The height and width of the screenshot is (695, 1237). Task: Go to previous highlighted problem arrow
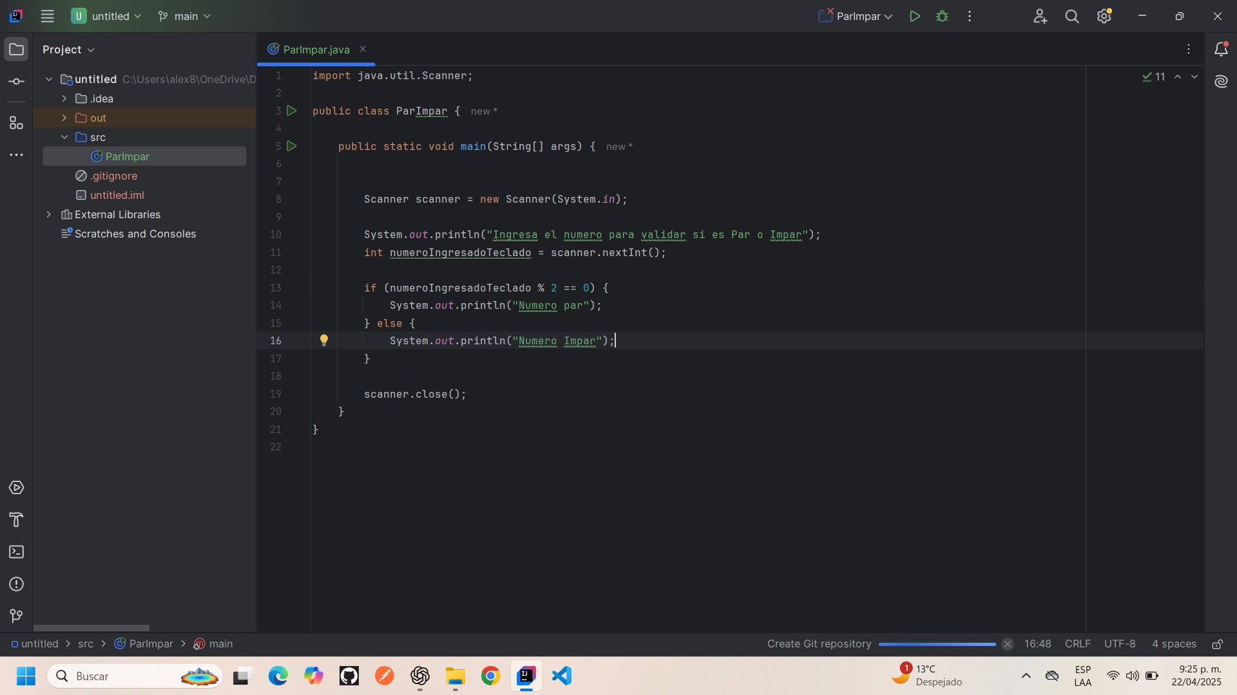[1178, 77]
